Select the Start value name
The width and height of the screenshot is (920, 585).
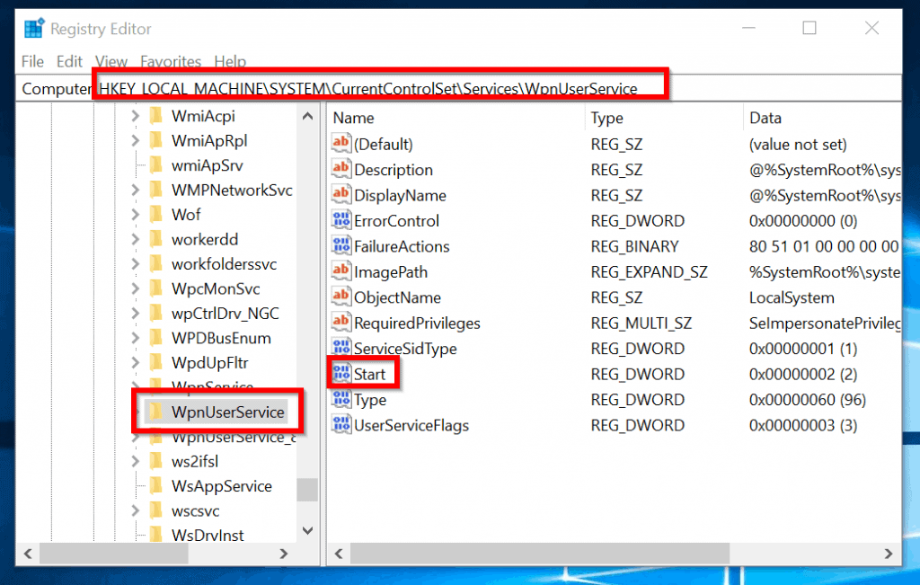[x=369, y=374]
